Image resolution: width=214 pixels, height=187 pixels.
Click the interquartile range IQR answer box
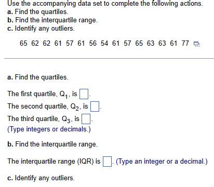pos(107,162)
